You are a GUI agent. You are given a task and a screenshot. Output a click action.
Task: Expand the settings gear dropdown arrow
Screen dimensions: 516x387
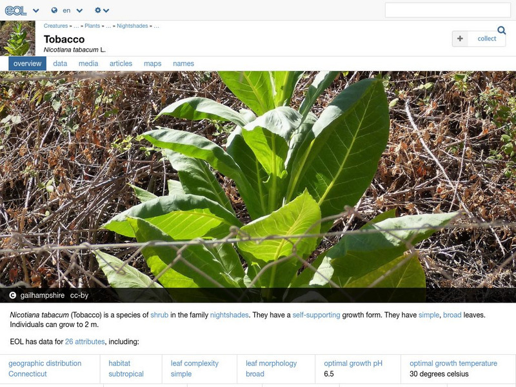[x=106, y=10]
